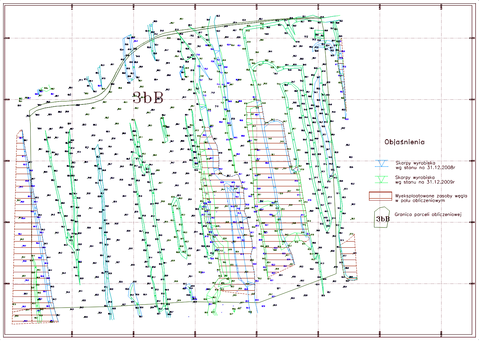The height and width of the screenshot is (341, 479).
Task: Click the text "wg stanu na 31.12.2009r"
Action: coord(425,182)
